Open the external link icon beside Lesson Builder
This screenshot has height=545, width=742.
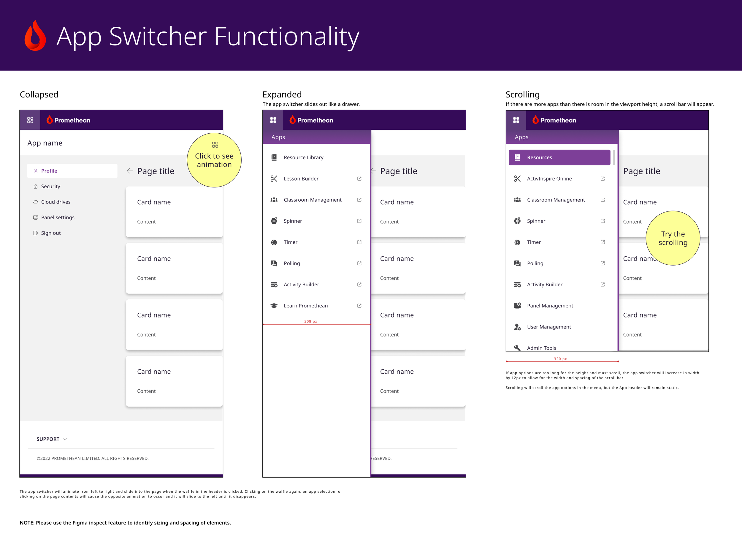point(359,178)
